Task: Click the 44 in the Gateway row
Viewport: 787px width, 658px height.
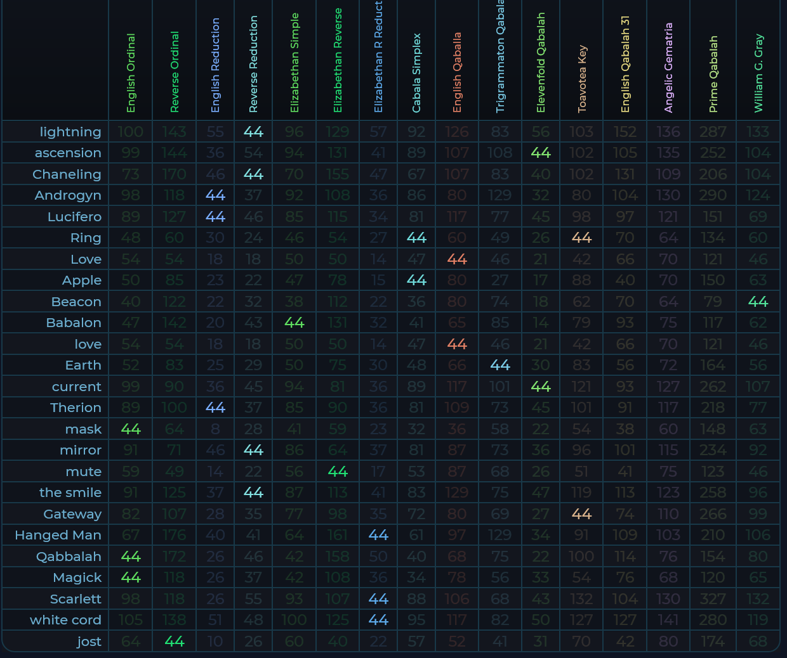Action: pyautogui.click(x=582, y=514)
